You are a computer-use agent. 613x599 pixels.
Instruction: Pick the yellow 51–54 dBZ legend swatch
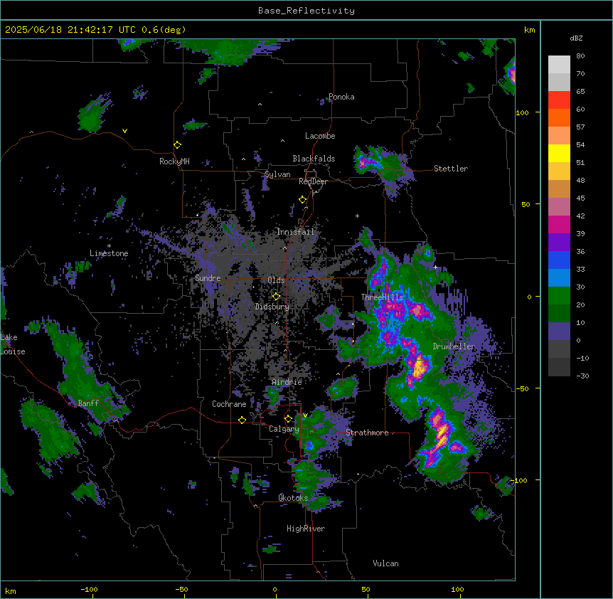tap(559, 153)
